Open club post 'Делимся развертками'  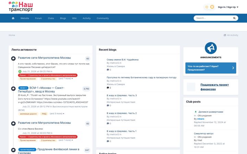click(x=211, y=112)
